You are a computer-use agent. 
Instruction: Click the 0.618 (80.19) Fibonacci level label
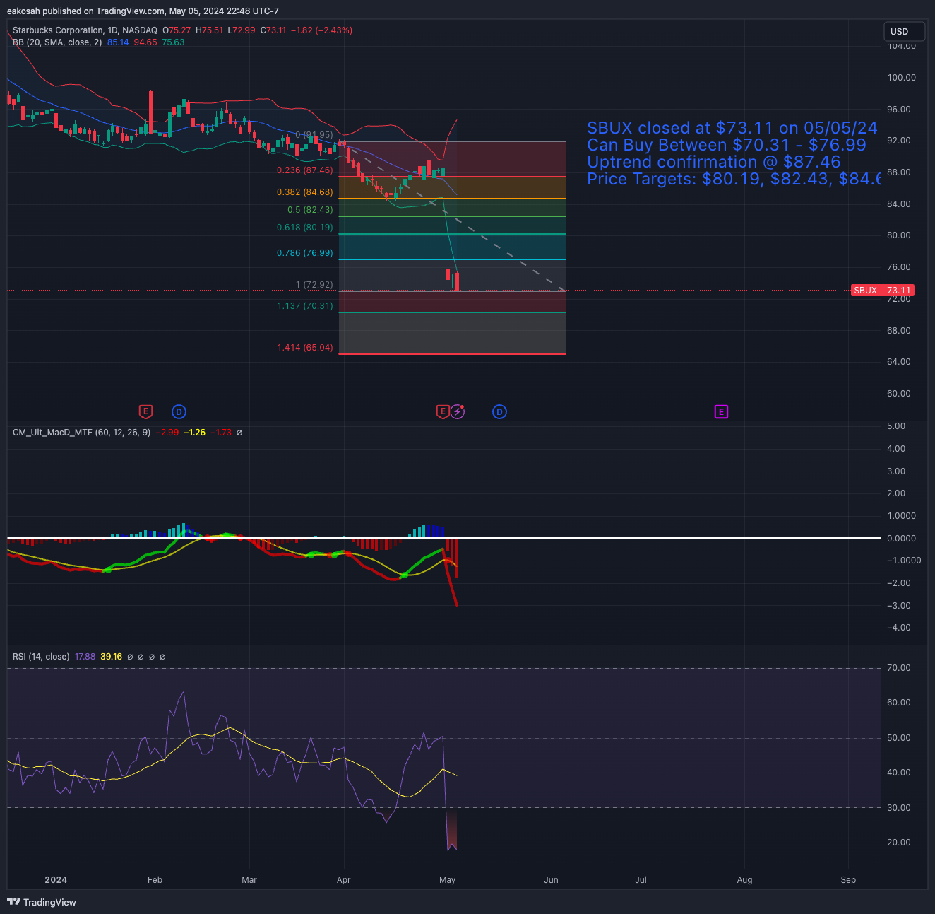(x=304, y=228)
